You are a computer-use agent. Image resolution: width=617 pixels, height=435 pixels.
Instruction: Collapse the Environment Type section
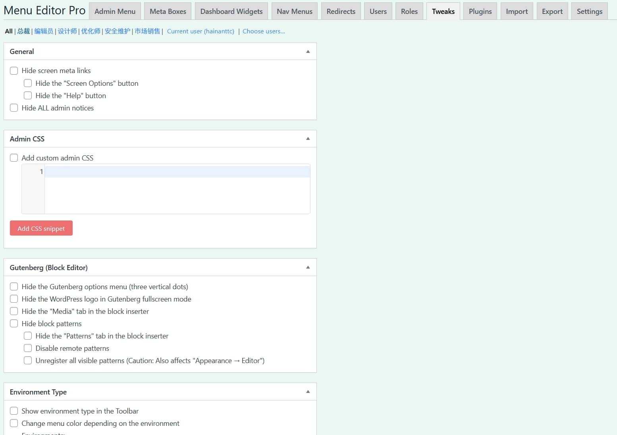click(308, 392)
